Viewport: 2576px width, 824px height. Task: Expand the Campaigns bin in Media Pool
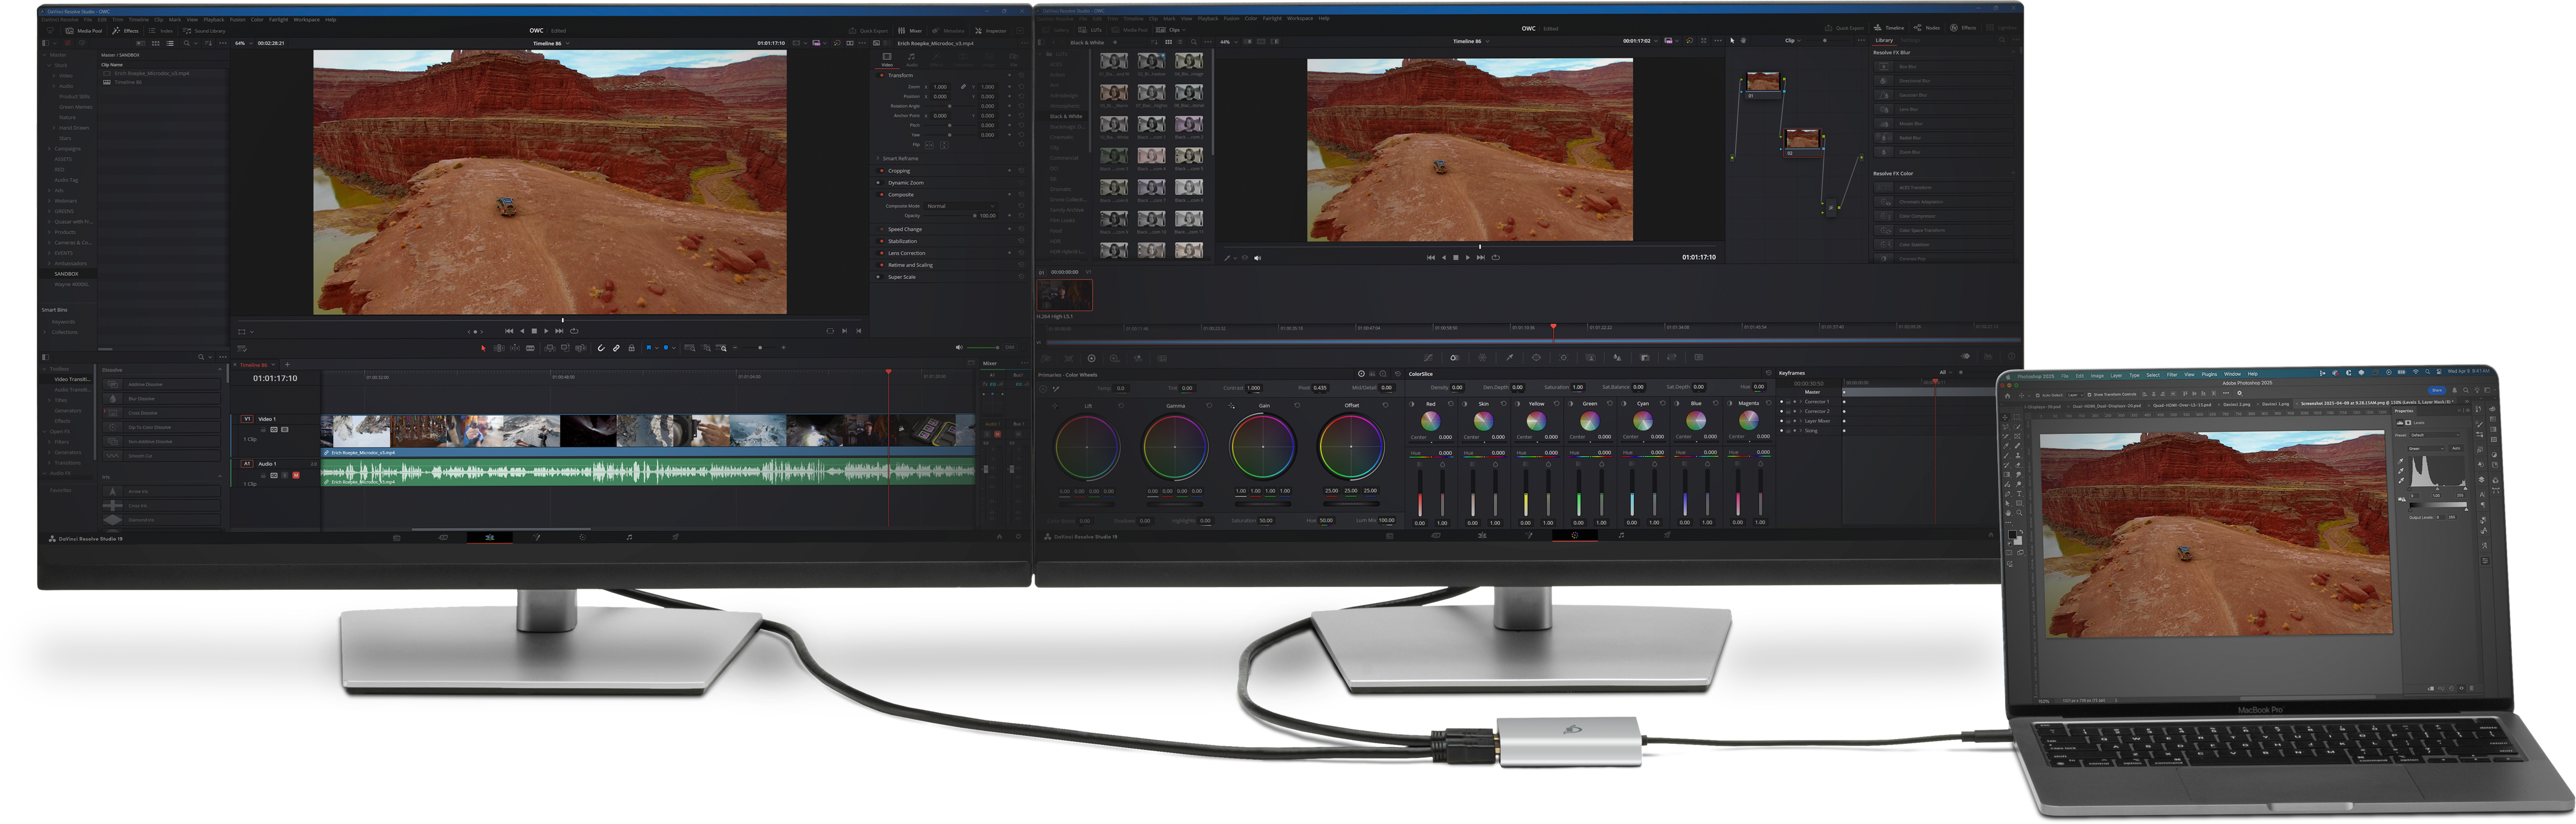coord(50,149)
